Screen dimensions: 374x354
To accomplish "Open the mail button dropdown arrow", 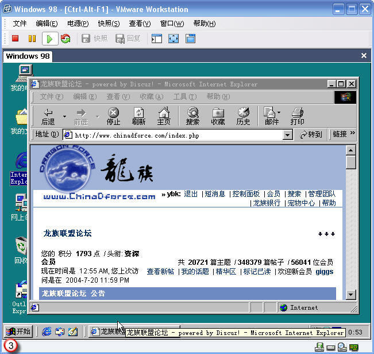I will pos(279,112).
